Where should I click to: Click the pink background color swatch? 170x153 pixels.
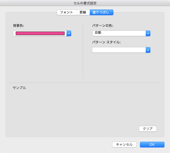click(40, 33)
